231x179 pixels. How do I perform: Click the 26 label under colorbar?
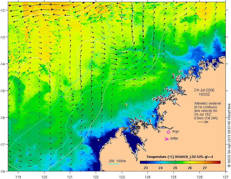(x=190, y=168)
